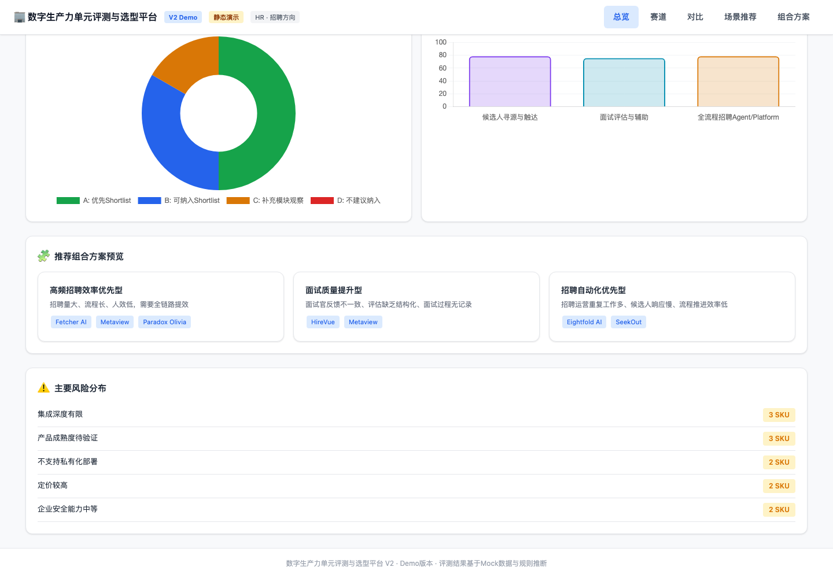Click the purple 候选人寻源与触达 bar
This screenshot has height=578, width=833.
pyautogui.click(x=510, y=81)
